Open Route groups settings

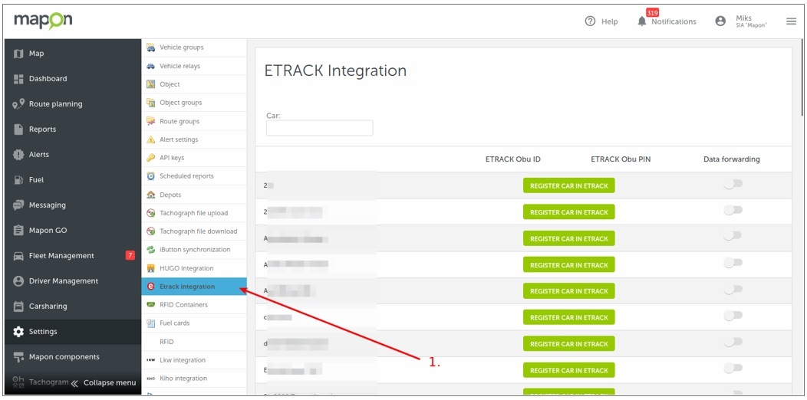(194, 121)
